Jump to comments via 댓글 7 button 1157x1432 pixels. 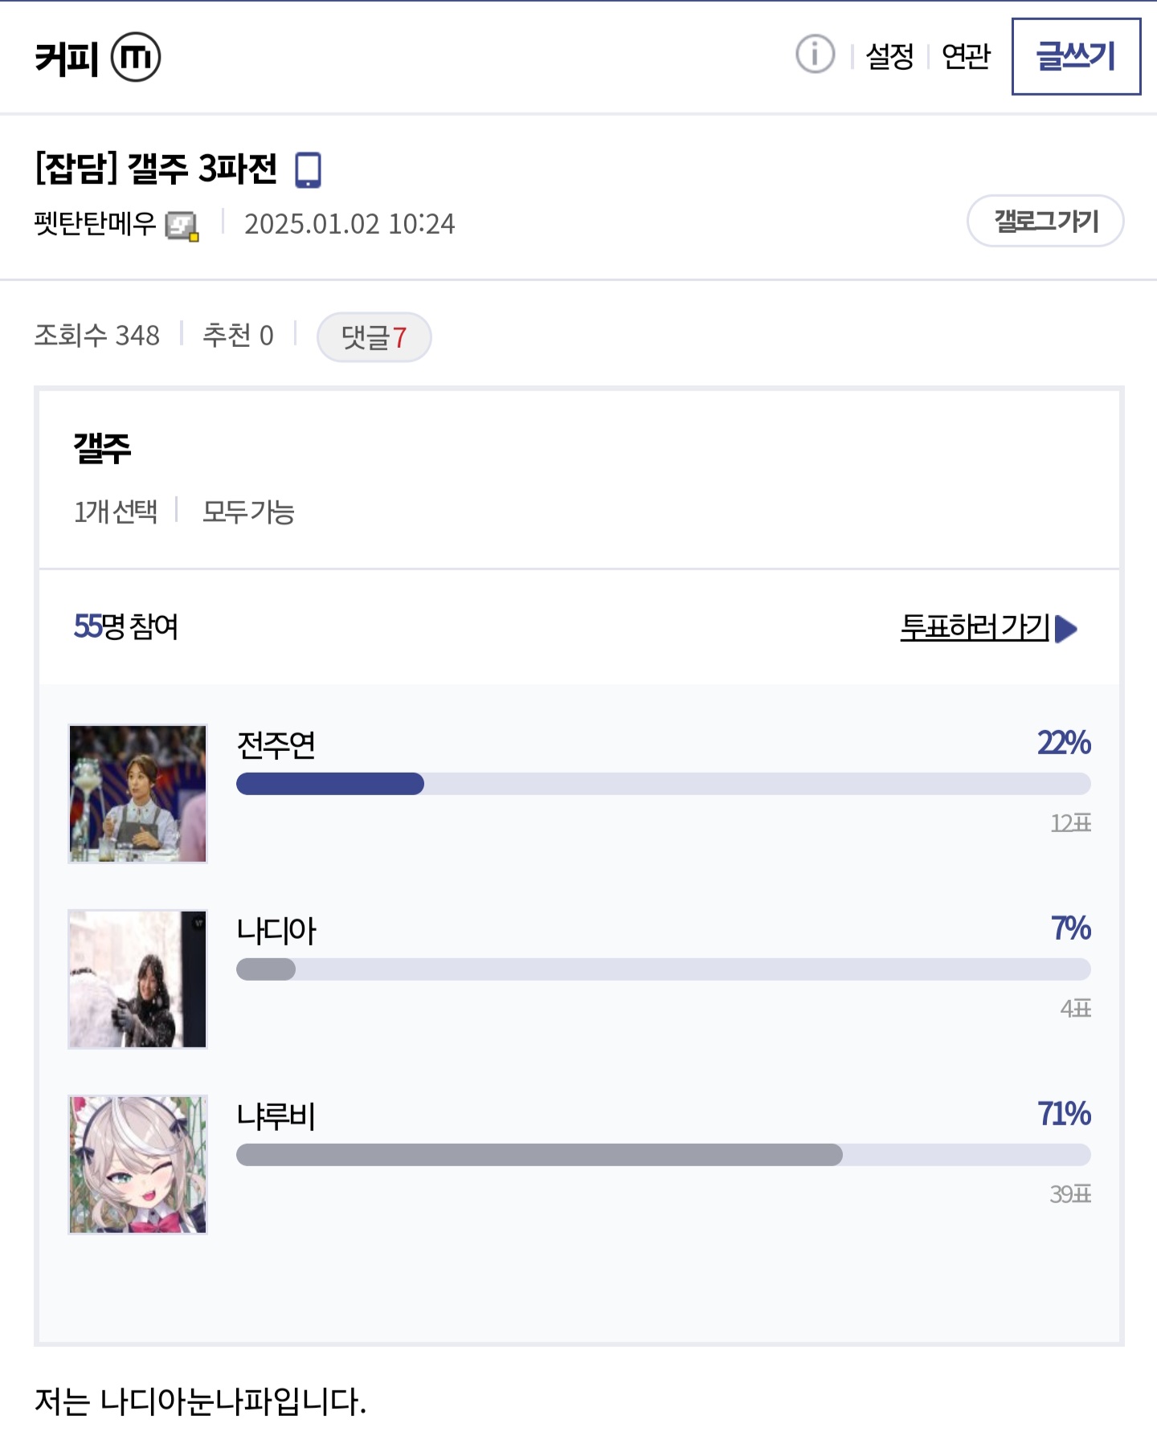374,337
